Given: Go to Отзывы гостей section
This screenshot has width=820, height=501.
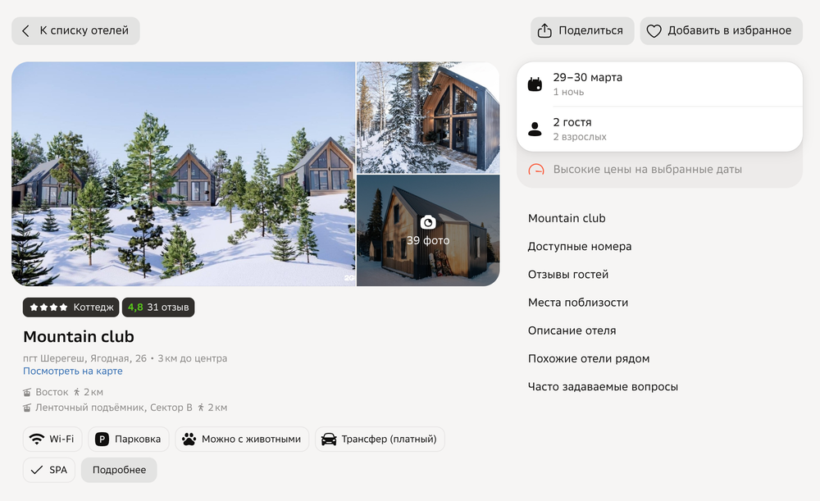Looking at the screenshot, I should click(568, 275).
